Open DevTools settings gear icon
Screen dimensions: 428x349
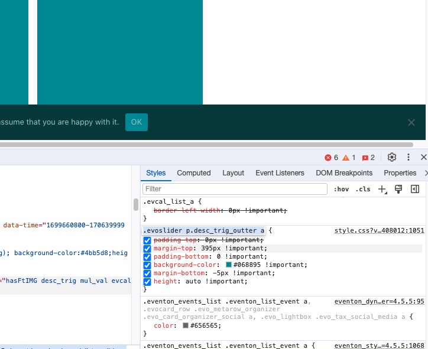(392, 157)
